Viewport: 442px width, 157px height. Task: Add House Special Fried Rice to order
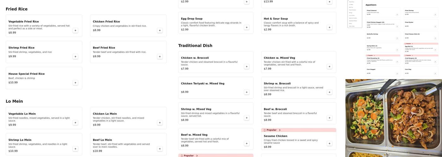pos(75,83)
